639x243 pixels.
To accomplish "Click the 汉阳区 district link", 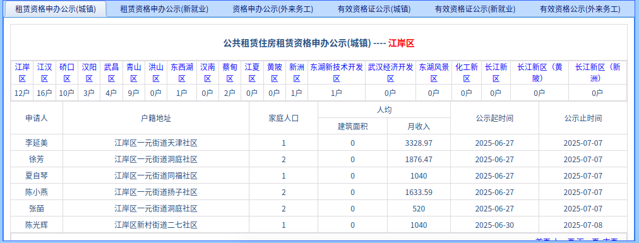I will click(x=89, y=73).
